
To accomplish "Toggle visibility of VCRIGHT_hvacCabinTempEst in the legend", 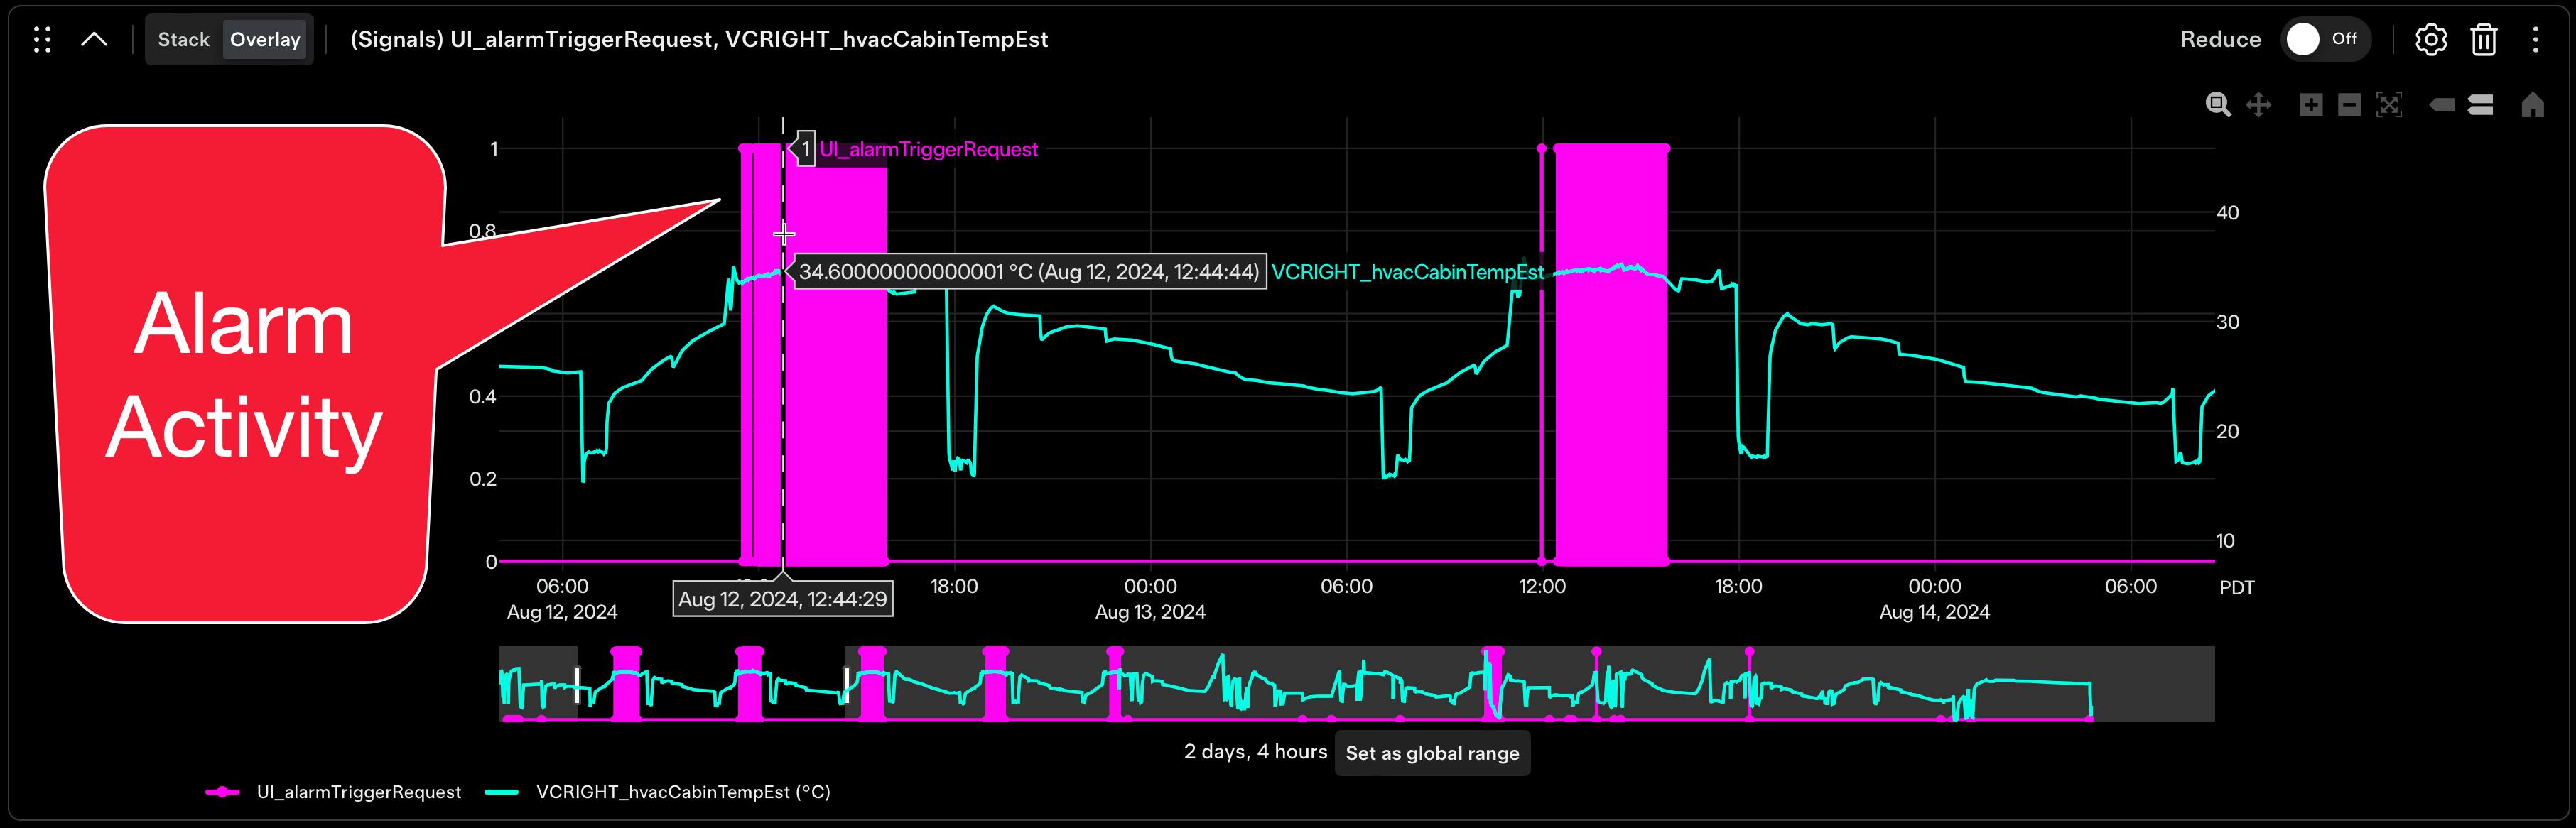I will [x=684, y=791].
